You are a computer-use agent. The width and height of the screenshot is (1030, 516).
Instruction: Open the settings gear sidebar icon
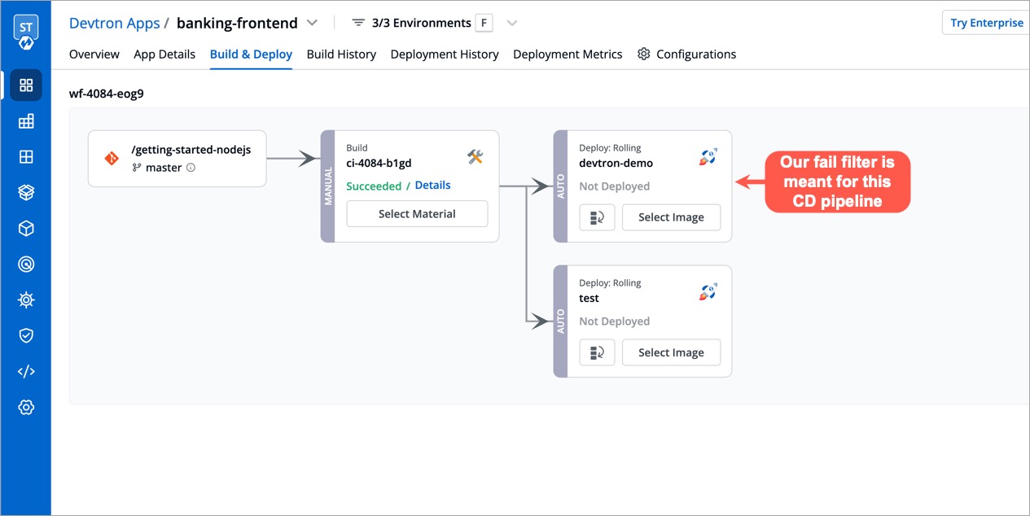point(26,407)
